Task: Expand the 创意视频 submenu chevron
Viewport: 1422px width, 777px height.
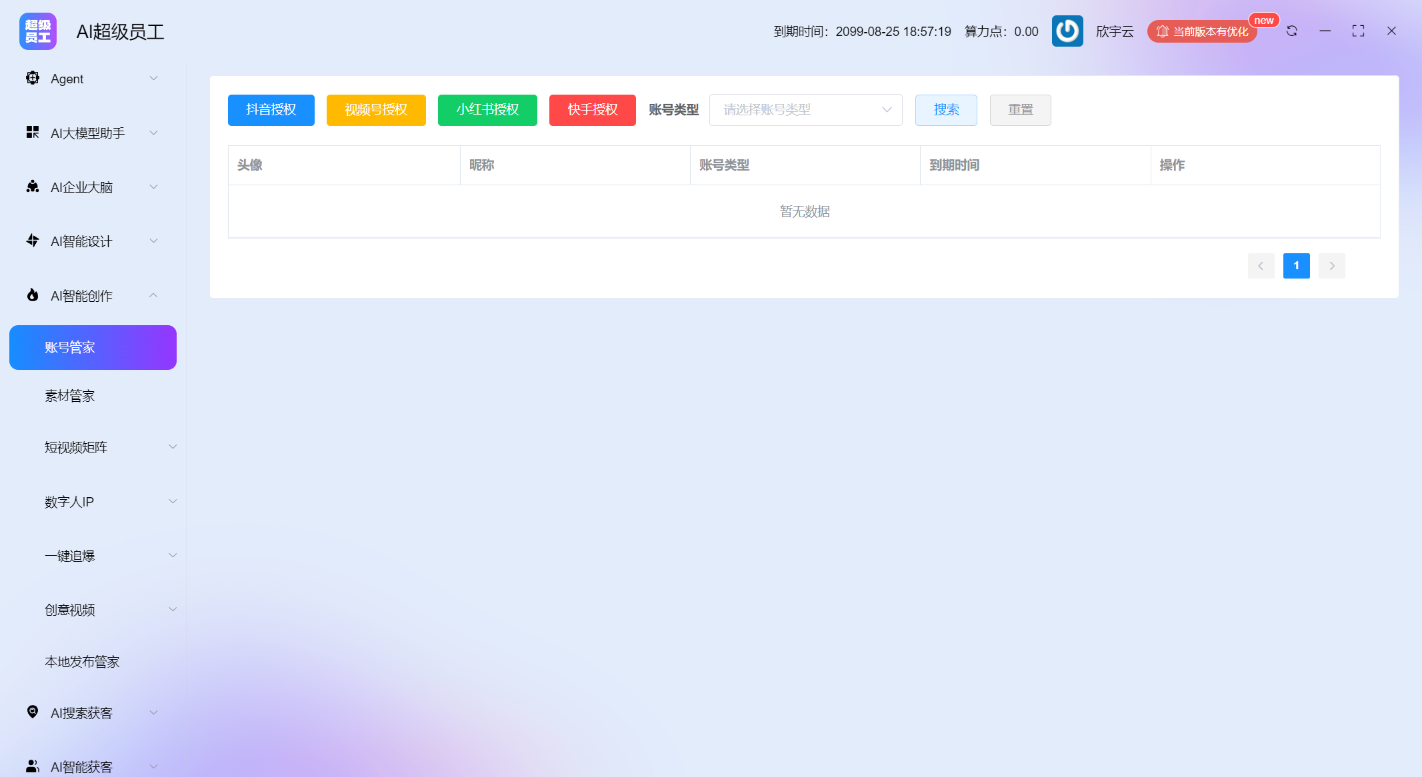Action: [173, 609]
